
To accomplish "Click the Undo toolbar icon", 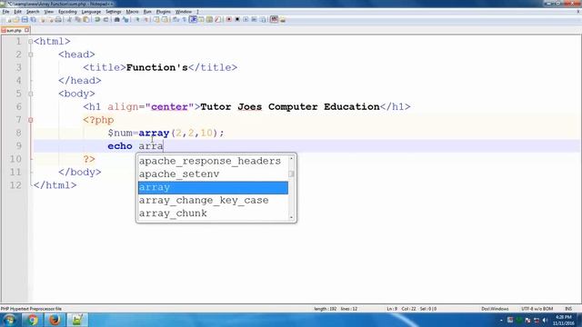I will [97, 19].
